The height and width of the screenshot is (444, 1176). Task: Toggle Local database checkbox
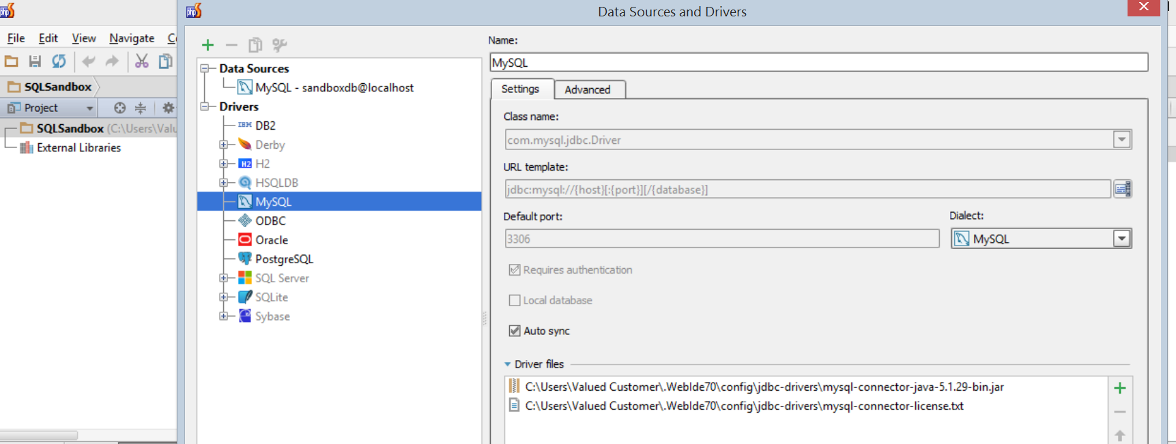click(x=515, y=300)
